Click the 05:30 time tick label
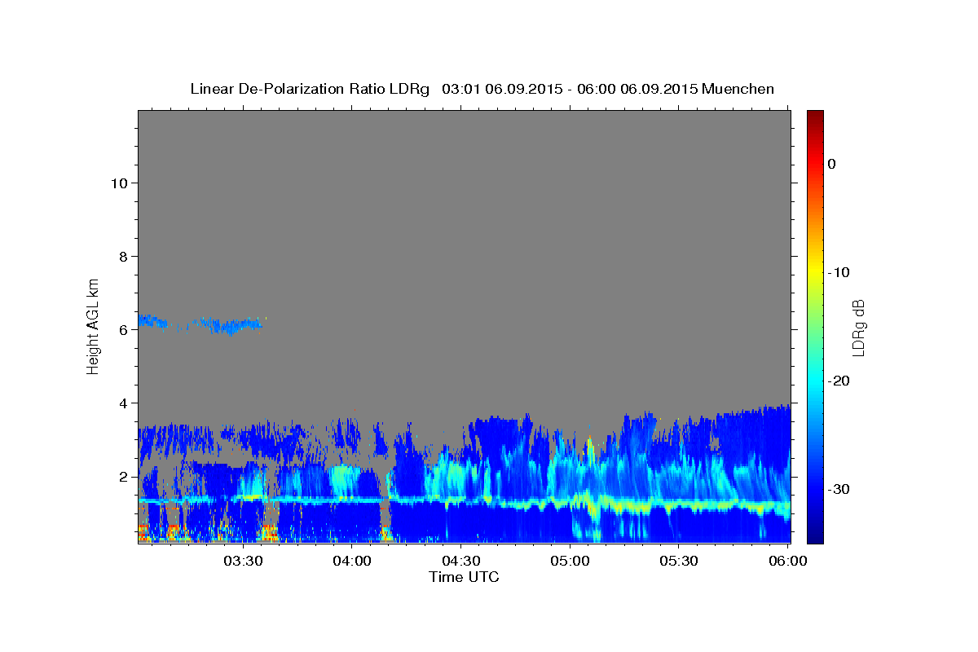Image resolution: width=978 pixels, height=652 pixels. coord(678,561)
